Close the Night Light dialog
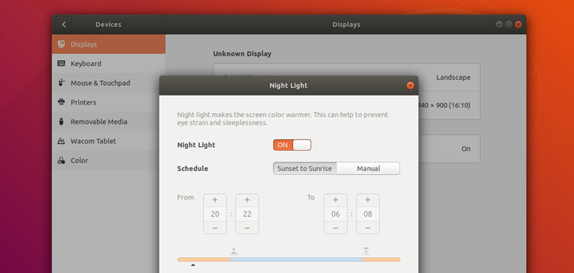This screenshot has height=273, width=574. [x=410, y=85]
